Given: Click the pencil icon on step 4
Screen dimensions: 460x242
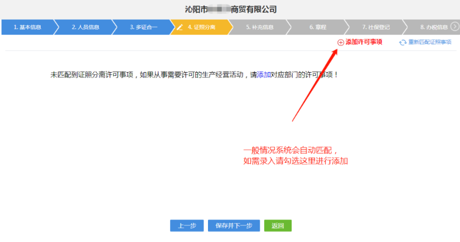Looking at the screenshot, I should pos(179,27).
